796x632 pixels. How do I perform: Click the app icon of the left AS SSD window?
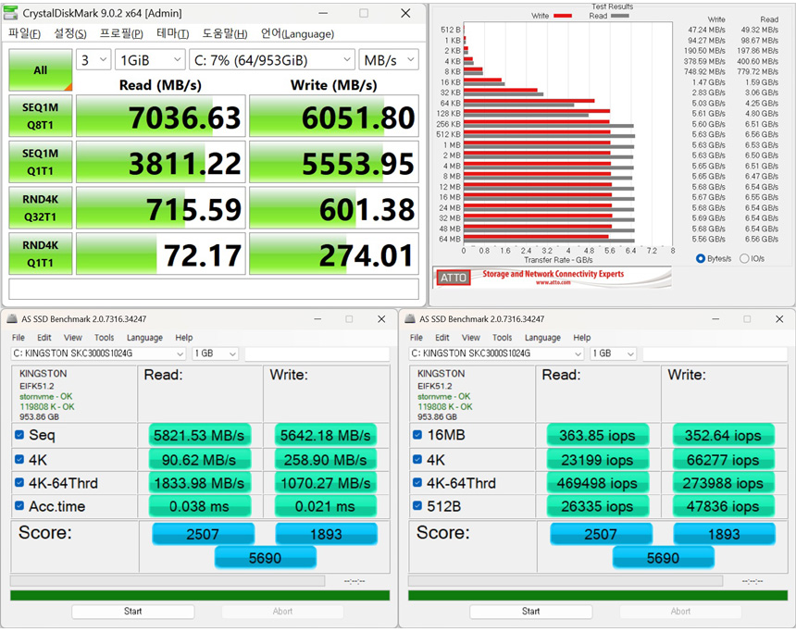[12, 319]
